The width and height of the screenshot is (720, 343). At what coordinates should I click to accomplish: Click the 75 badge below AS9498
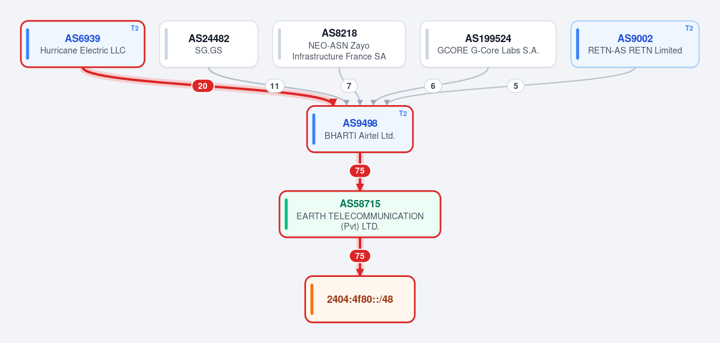tap(360, 171)
